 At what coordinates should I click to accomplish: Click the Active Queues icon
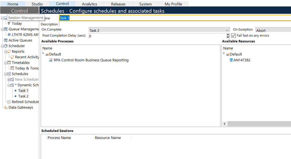(x=6, y=40)
